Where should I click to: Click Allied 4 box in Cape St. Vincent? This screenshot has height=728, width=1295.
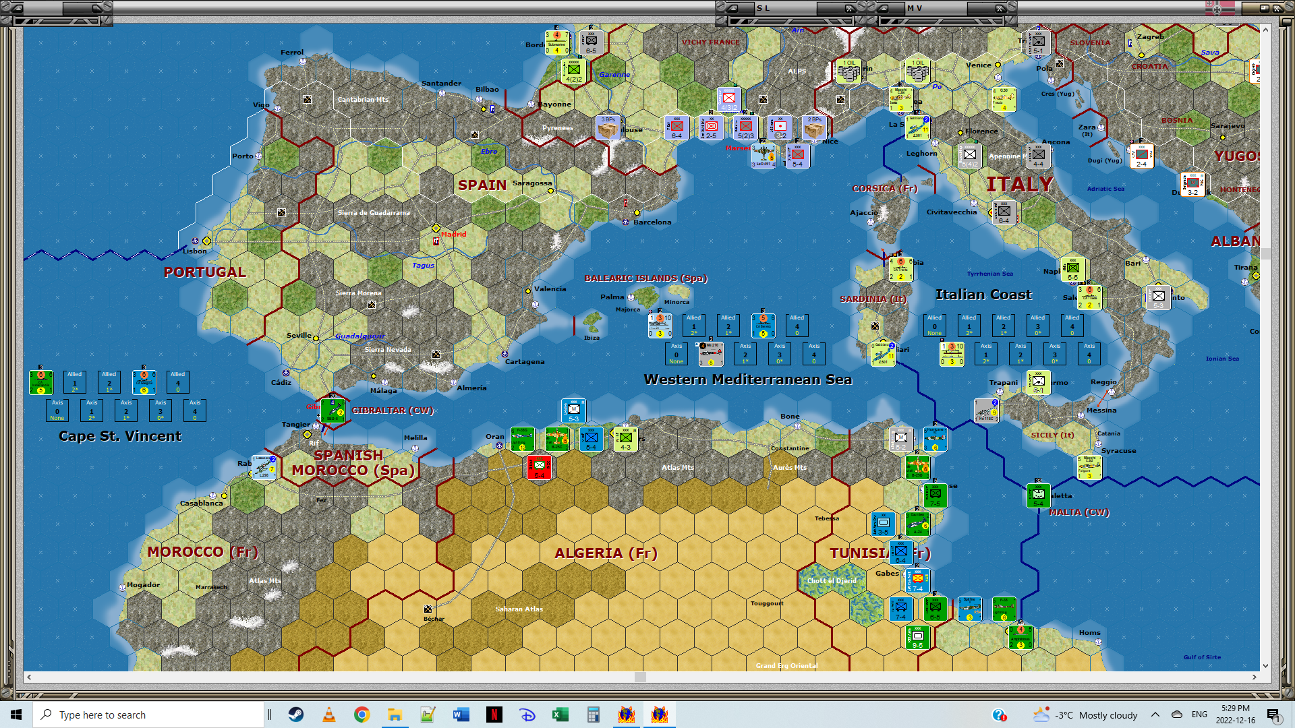178,382
